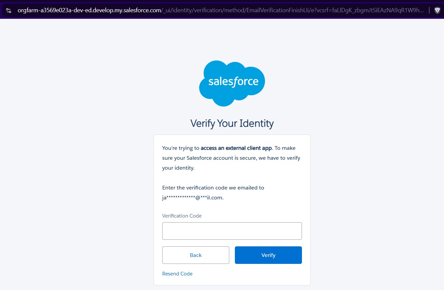Click the Verification Code input field
Screen dimensions: 444x290
(232, 230)
